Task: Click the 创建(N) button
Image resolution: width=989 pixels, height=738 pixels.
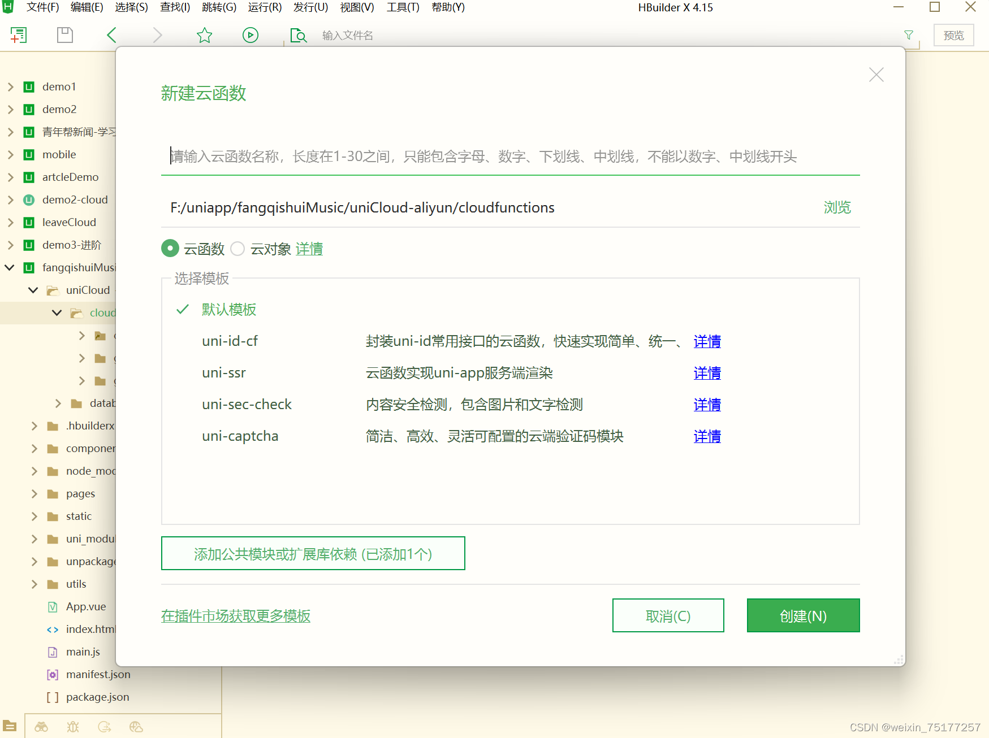Action: click(803, 615)
